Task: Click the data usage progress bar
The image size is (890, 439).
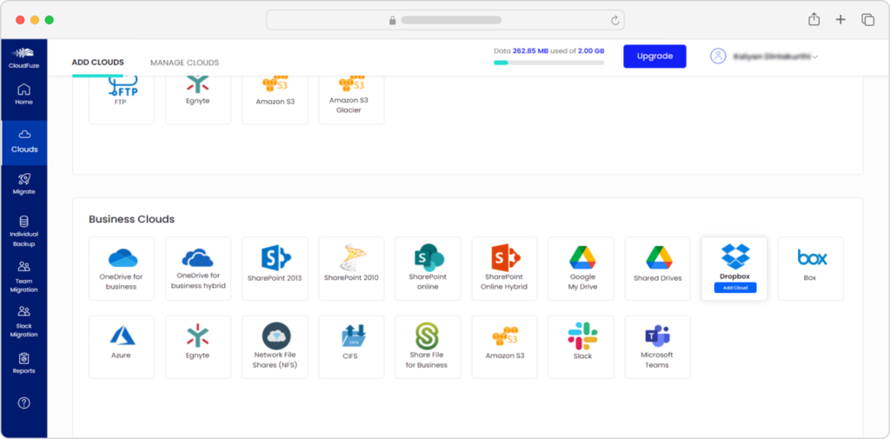Action: pos(549,63)
